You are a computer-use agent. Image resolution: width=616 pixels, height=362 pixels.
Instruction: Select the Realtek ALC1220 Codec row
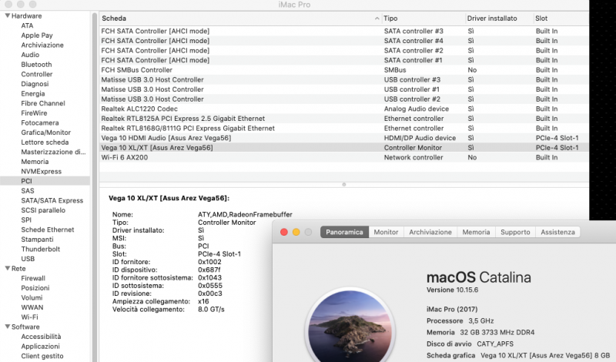pos(343,109)
